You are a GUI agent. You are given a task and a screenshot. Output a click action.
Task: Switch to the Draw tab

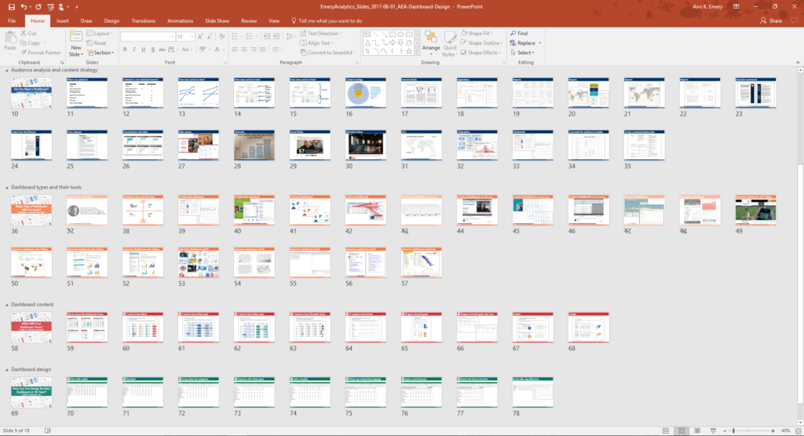point(86,21)
